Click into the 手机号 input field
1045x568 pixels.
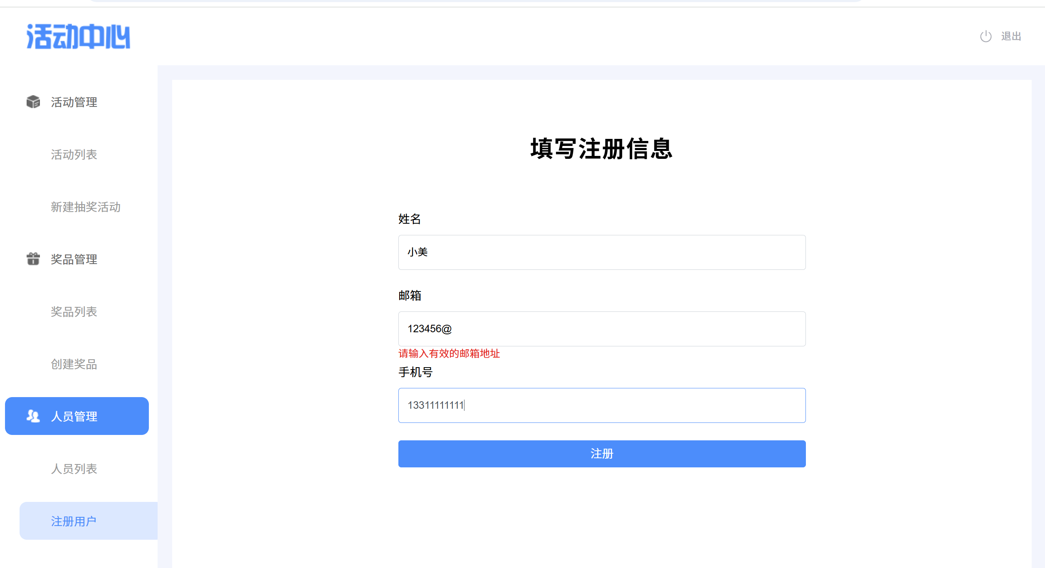[x=602, y=405]
